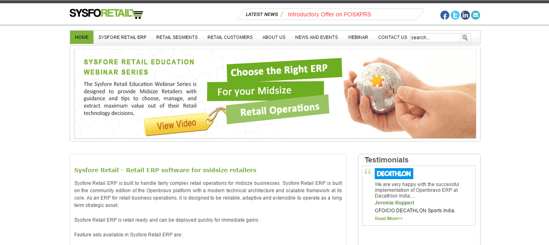Open the Twitter social icon
Image resolution: width=549 pixels, height=245 pixels.
coord(455,15)
